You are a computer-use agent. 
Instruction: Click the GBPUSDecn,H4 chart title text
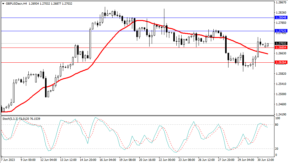[x=15, y=3]
